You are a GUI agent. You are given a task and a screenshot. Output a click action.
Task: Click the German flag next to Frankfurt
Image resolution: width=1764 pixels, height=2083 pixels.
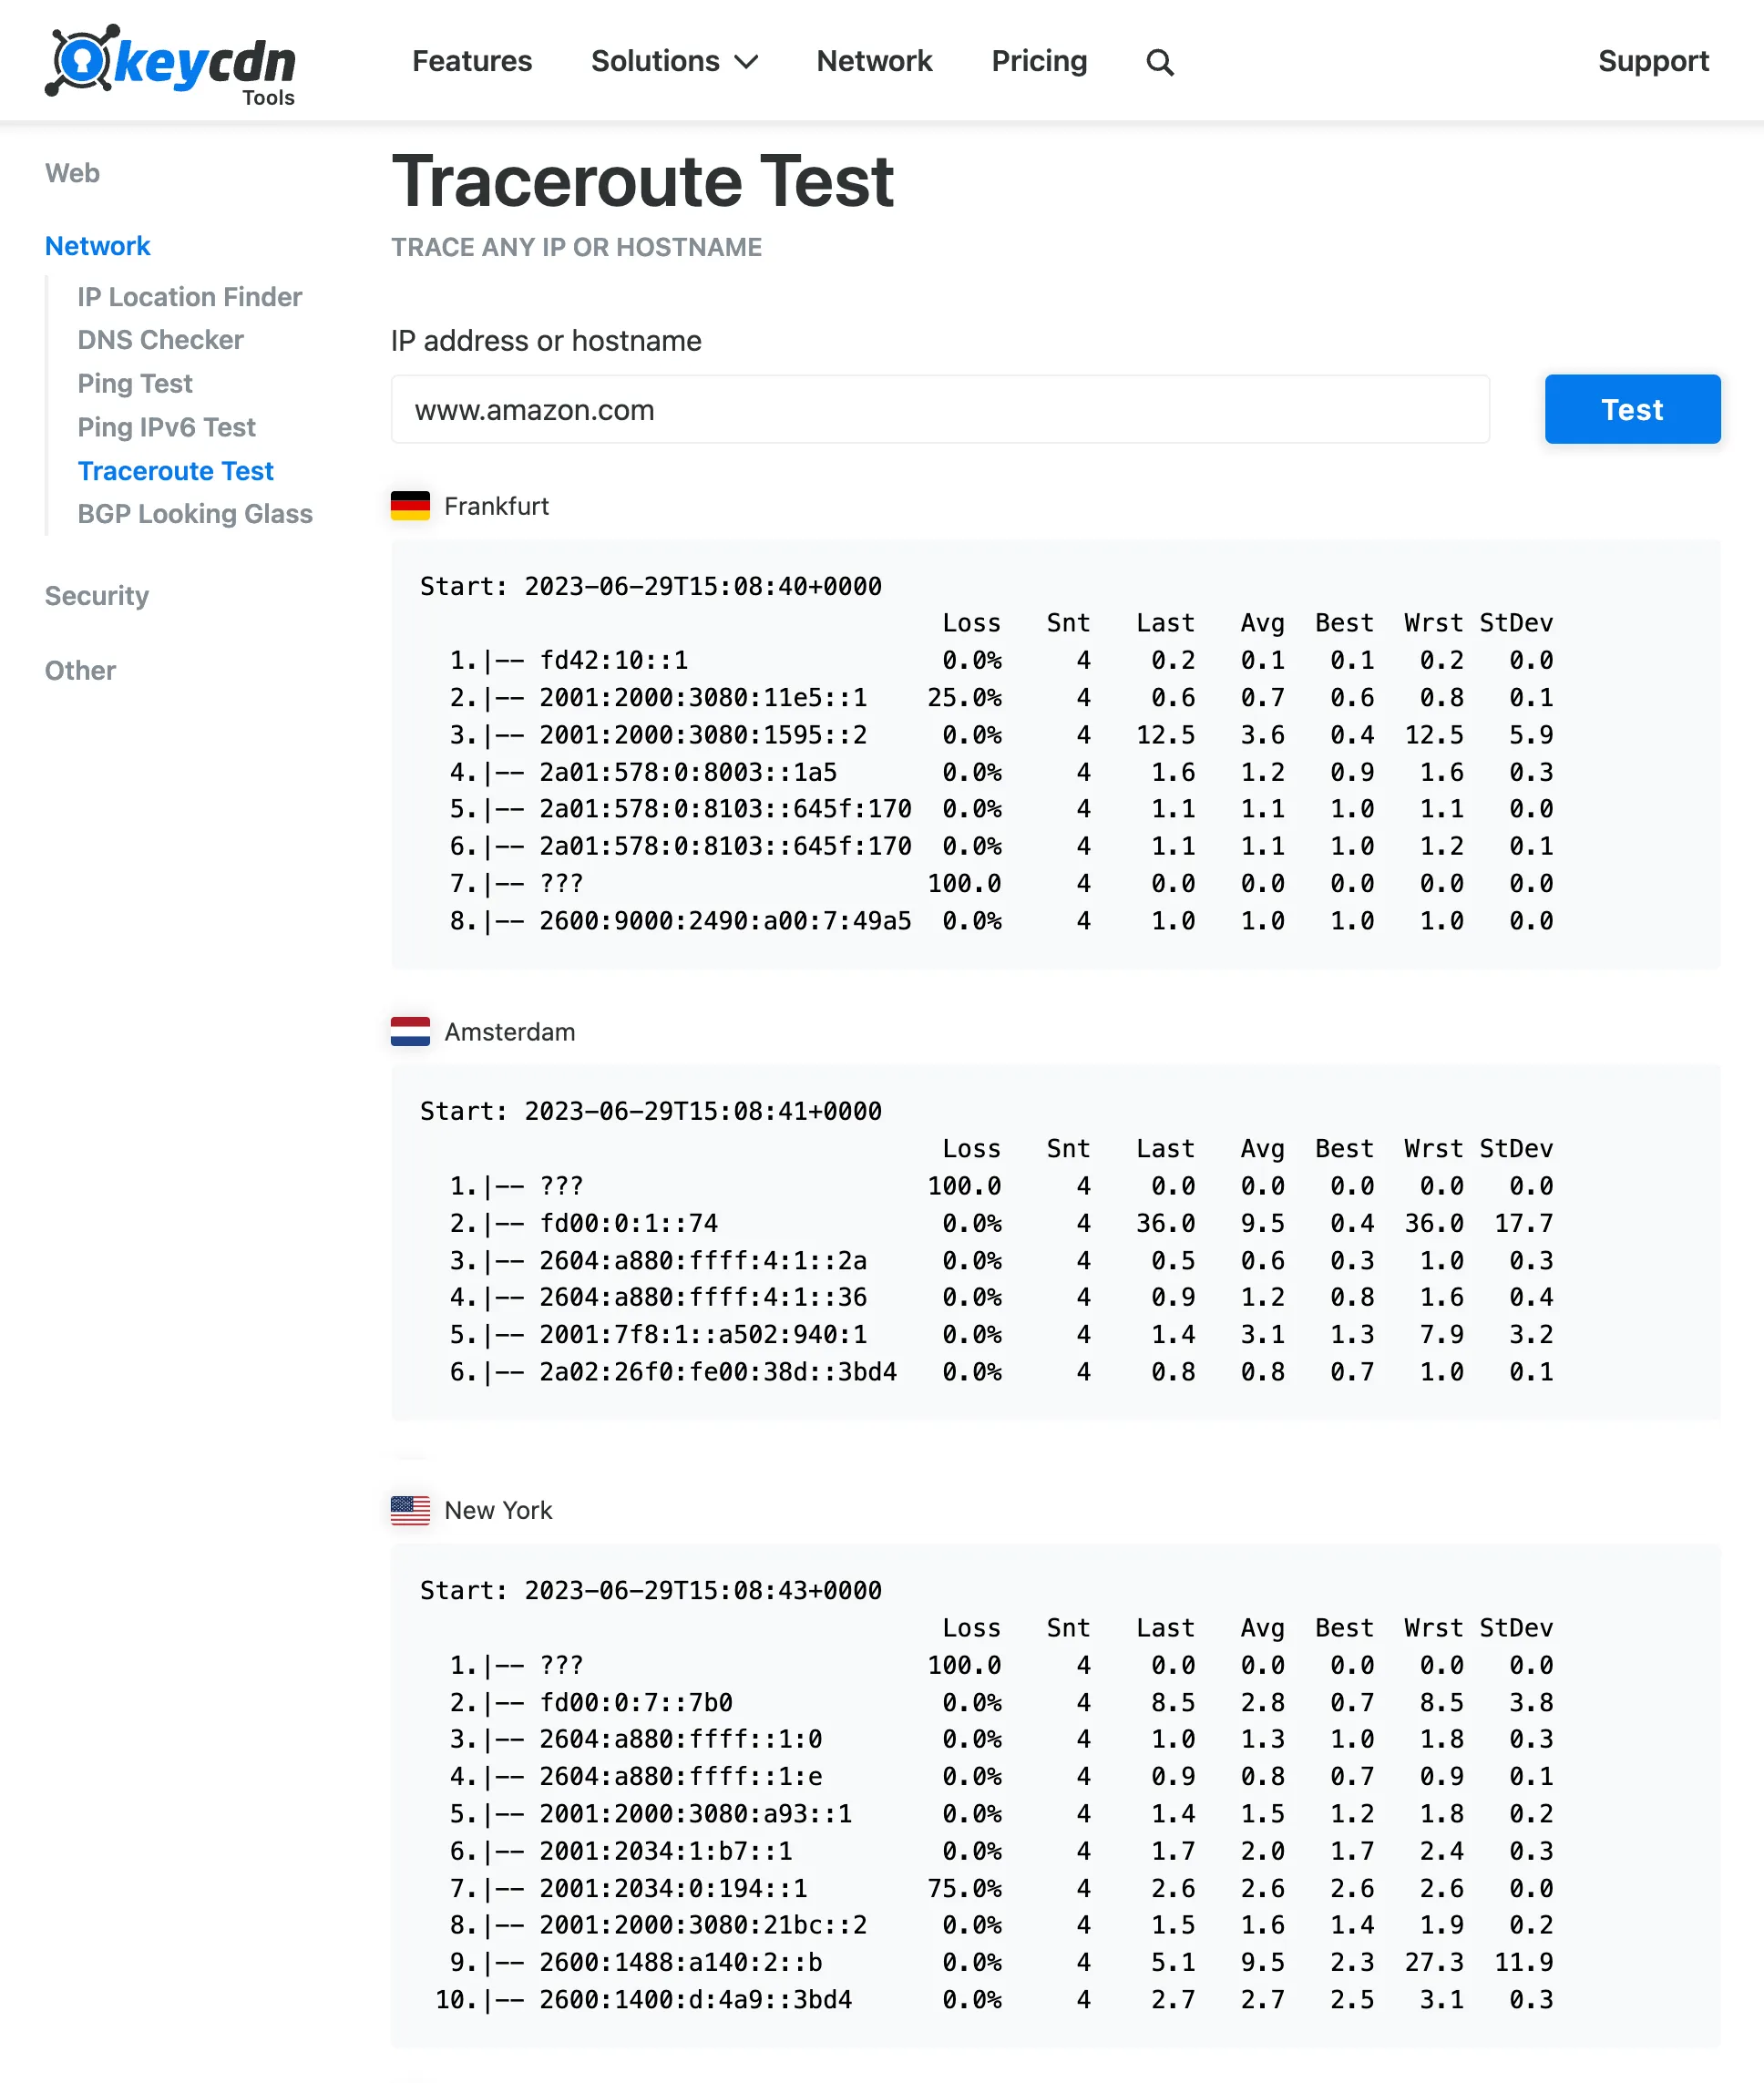pyautogui.click(x=410, y=506)
